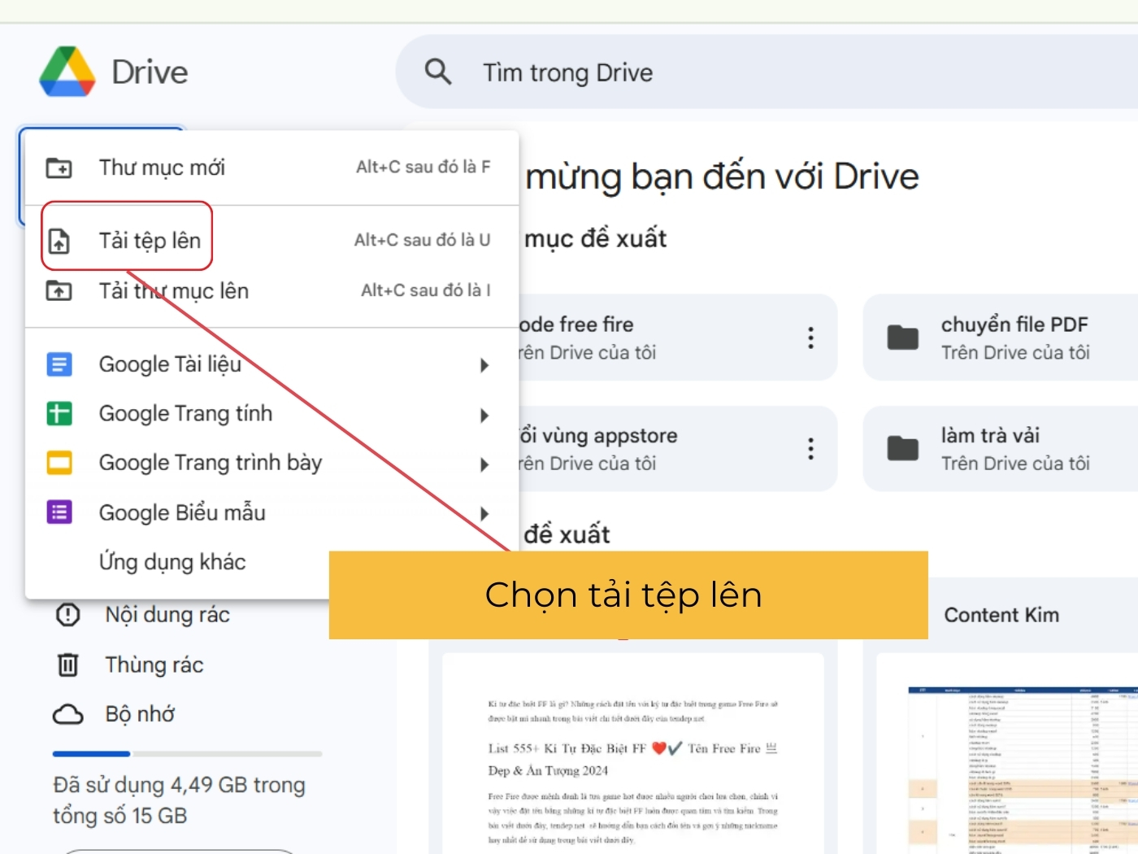The image size is (1138, 854).
Task: Open 'Thùng rác' in the sidebar
Action: 154,664
